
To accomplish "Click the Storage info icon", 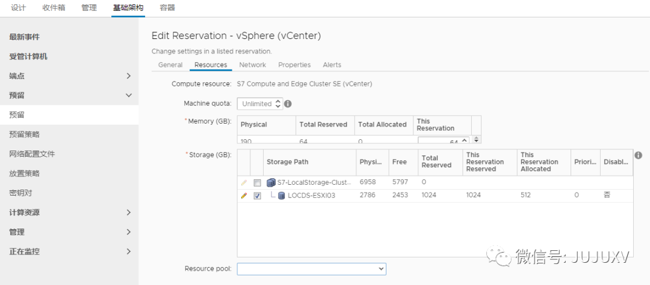I will pos(638,155).
